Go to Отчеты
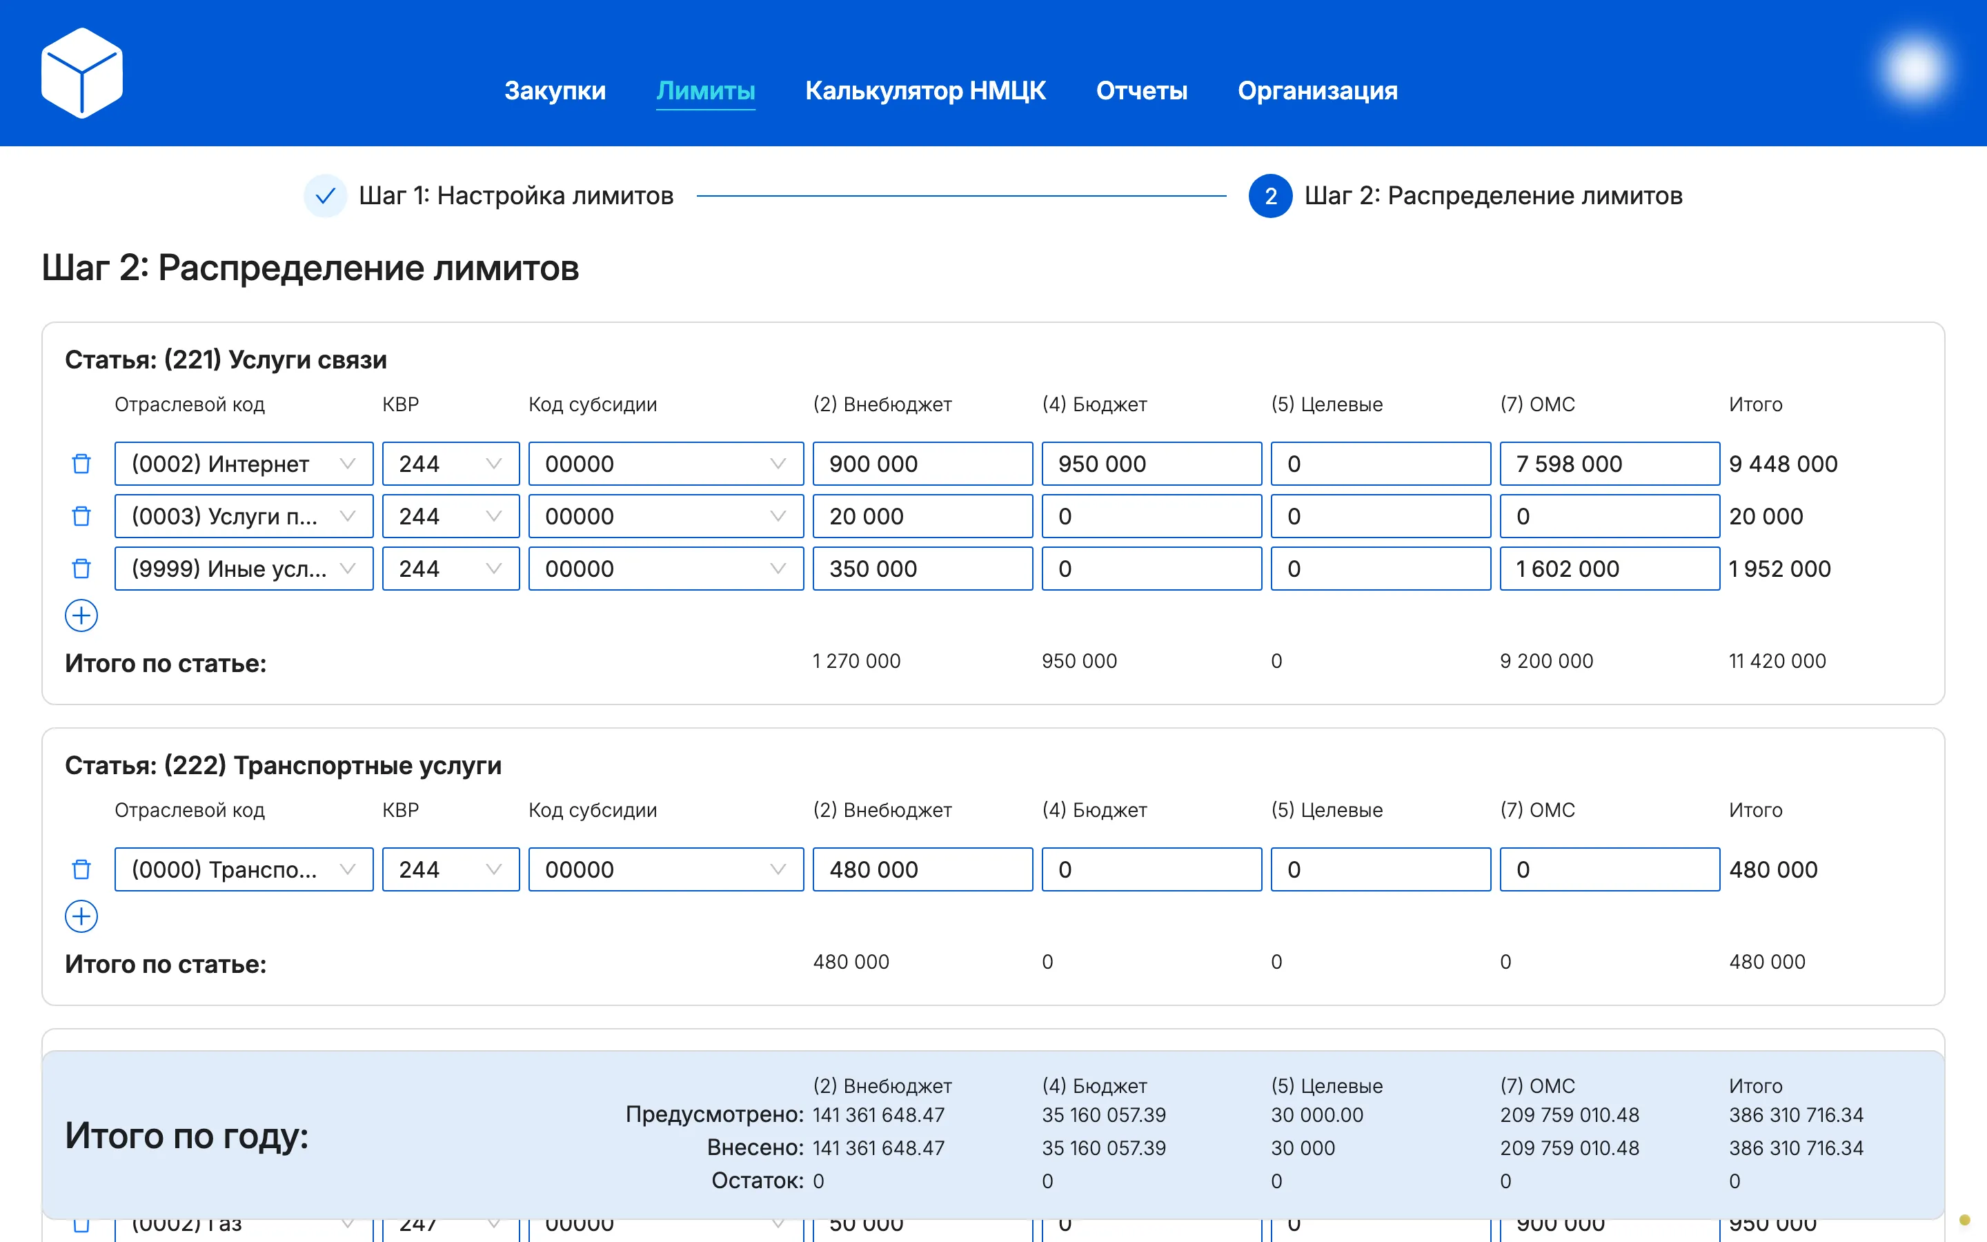Viewport: 1987px width, 1242px height. tap(1141, 90)
